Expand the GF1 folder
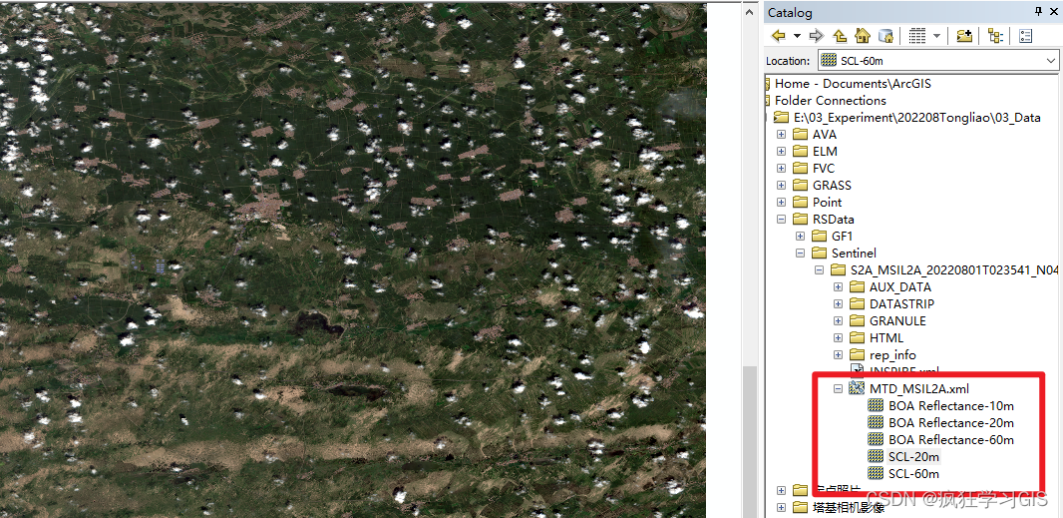The width and height of the screenshot is (1063, 518). [x=800, y=237]
